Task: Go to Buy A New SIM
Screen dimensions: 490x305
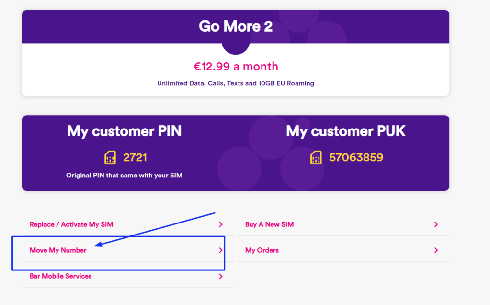Action: 269,224
